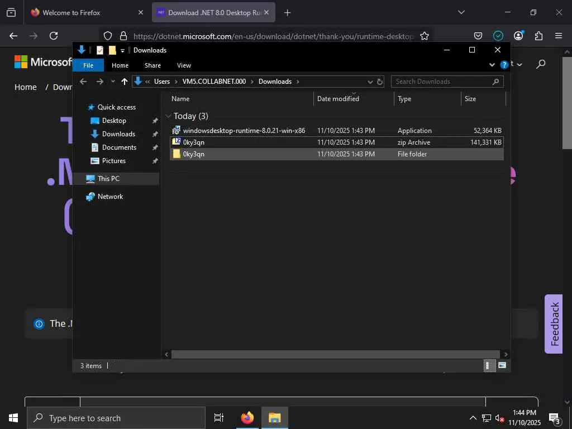Open Documents in Quick access
This screenshot has width=572, height=429.
[119, 147]
